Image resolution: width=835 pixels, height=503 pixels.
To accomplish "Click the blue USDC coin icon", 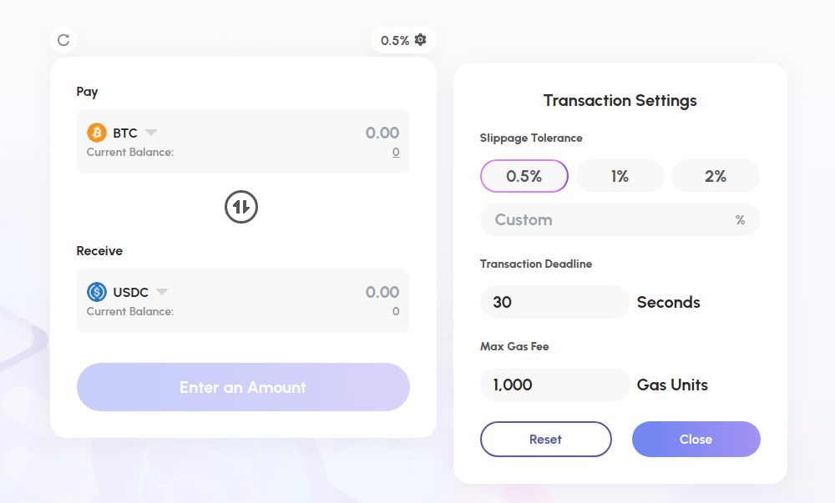I will tap(96, 291).
